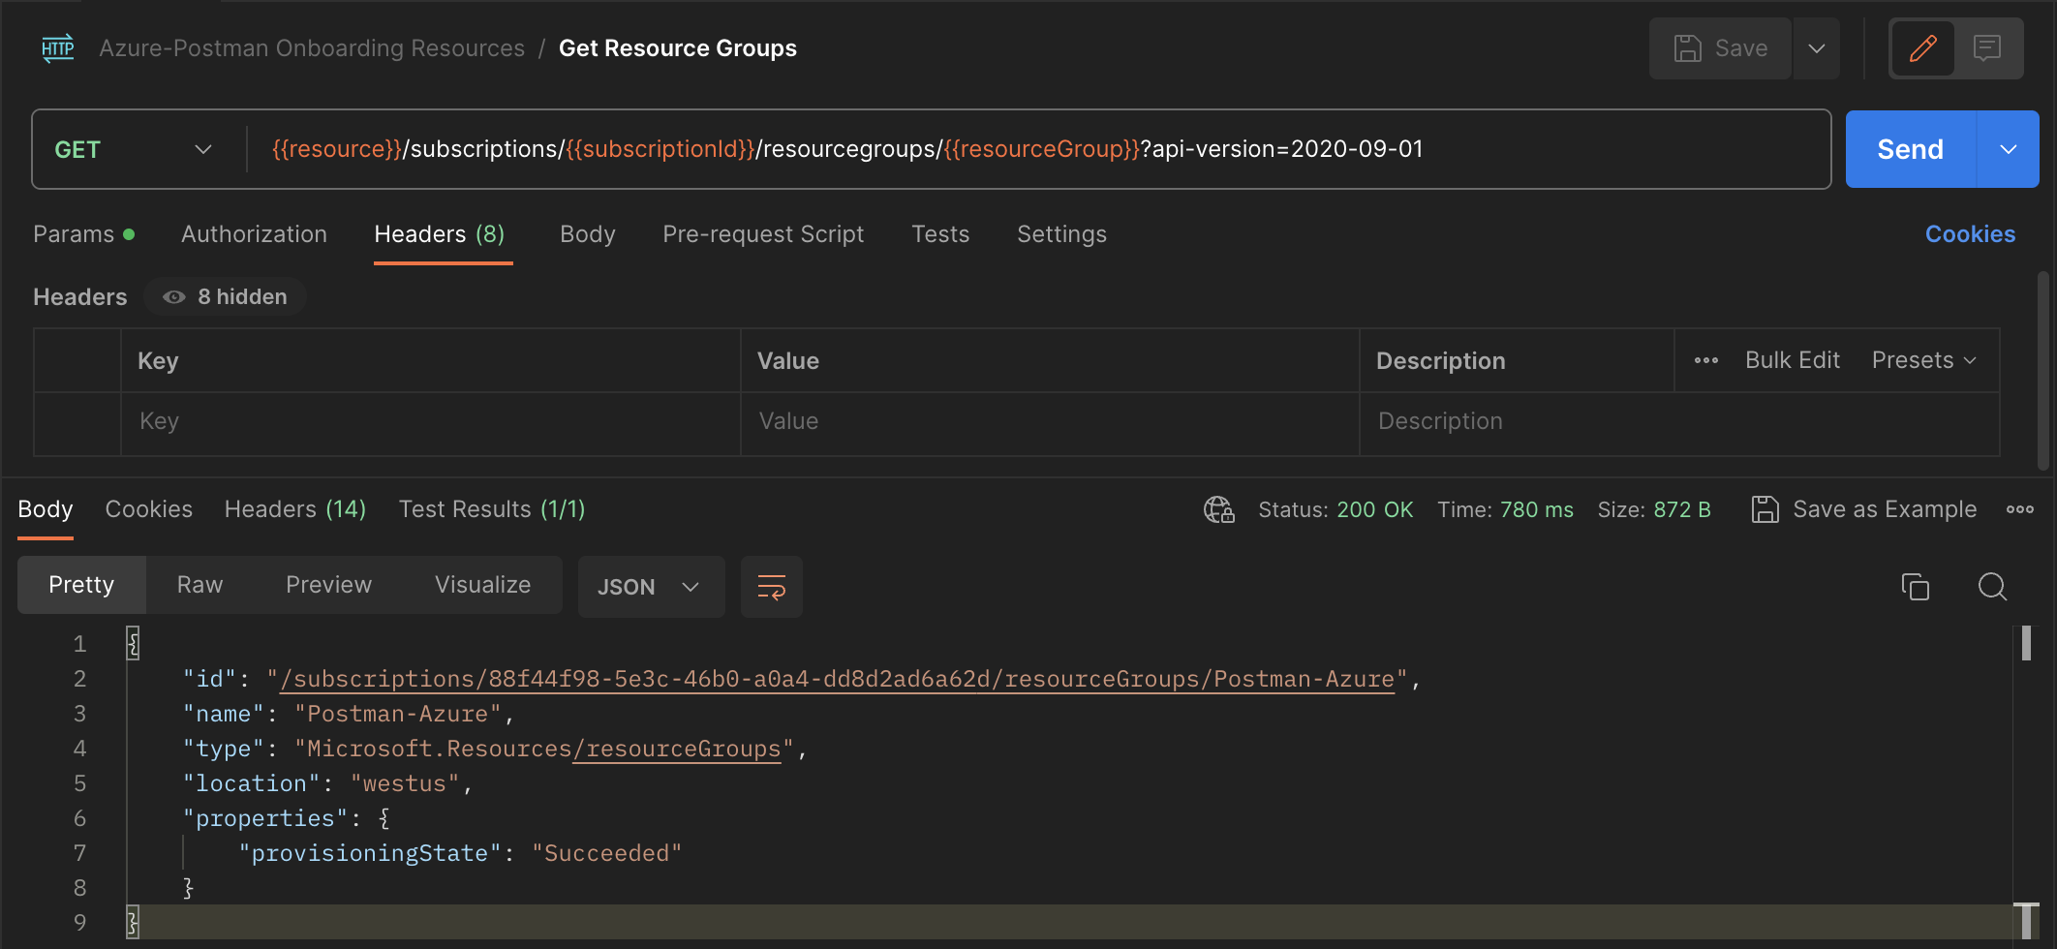2057x949 pixels.
Task: Click Azure-Postman Onboarding Resources breadcrumb
Action: pyautogui.click(x=312, y=48)
